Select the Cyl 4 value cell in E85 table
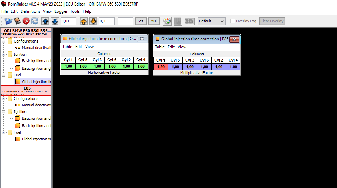Screen dimensions: 337x188 [x=233, y=67]
